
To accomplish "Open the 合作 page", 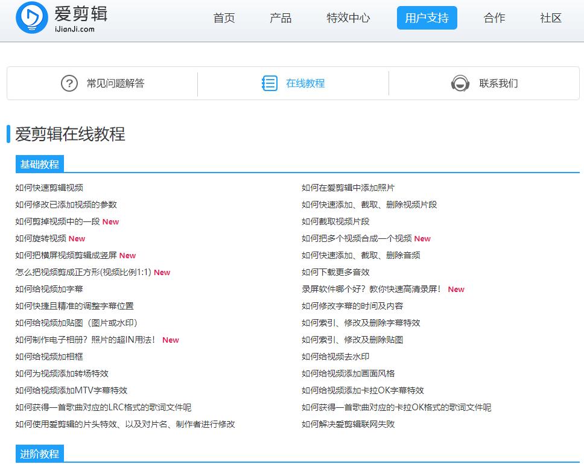I will [x=494, y=18].
